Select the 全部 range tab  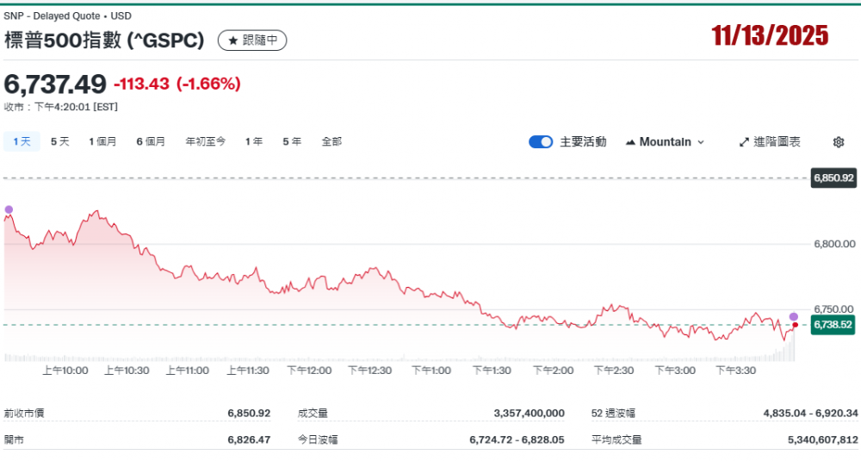click(x=331, y=141)
